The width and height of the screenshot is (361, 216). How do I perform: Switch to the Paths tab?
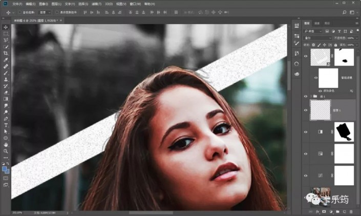coord(327,23)
